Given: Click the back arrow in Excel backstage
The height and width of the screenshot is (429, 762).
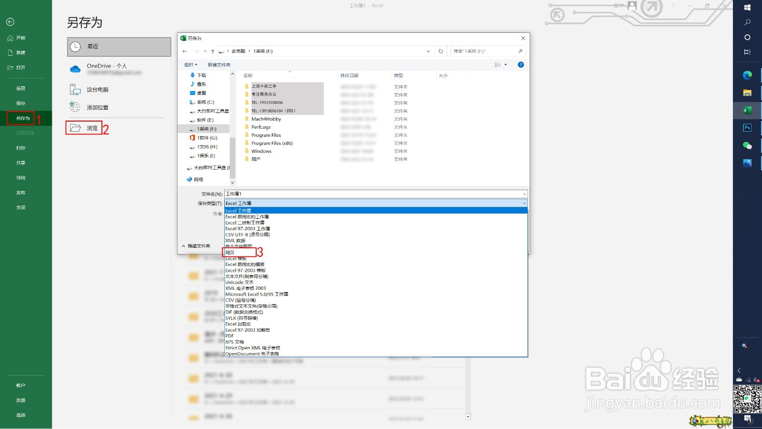Looking at the screenshot, I should pyautogui.click(x=10, y=22).
